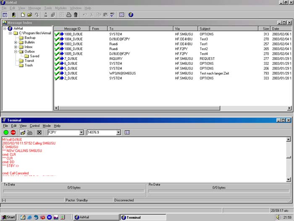Click the delete trash icon in toolbar

pyautogui.click(x=76, y=15)
